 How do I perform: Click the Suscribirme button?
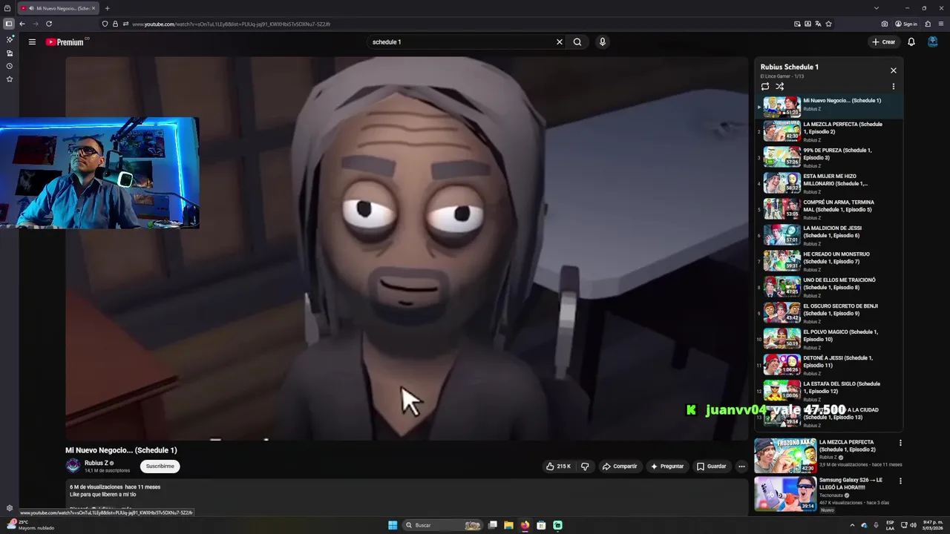[160, 467]
